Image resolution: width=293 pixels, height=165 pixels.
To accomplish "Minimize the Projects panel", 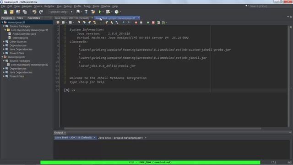I will (51, 18).
